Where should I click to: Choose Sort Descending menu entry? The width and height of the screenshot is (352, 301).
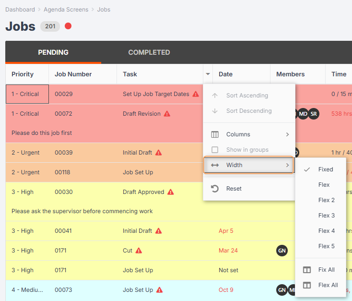pos(249,111)
